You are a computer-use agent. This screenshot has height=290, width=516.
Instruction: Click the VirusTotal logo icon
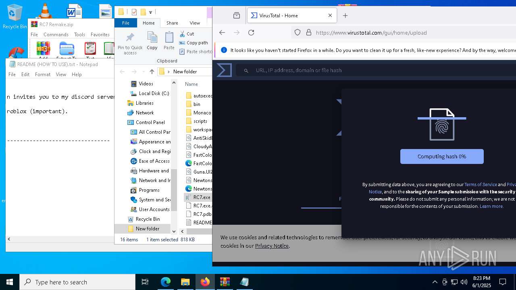[x=224, y=70]
